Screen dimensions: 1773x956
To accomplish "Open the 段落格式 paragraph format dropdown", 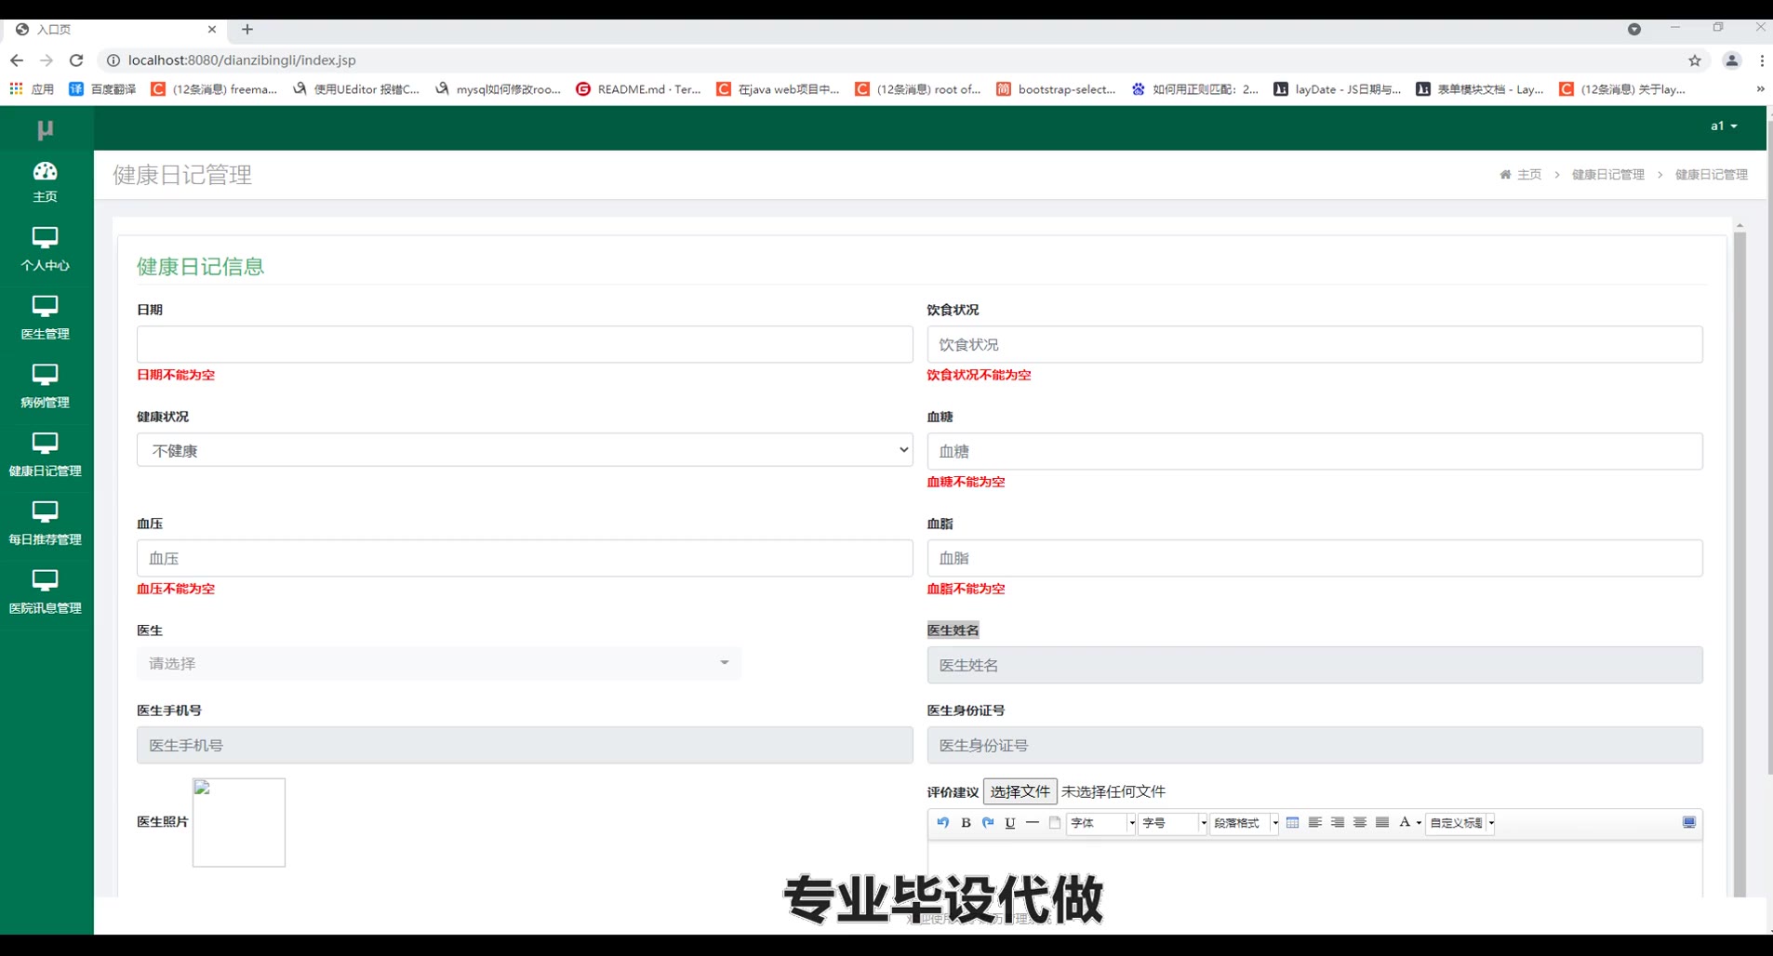I will point(1245,823).
